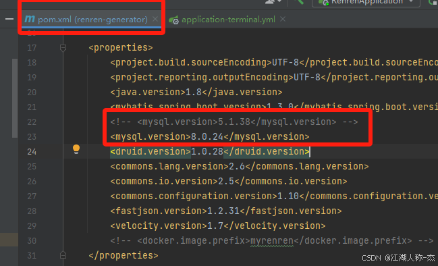The height and width of the screenshot is (266, 438).
Task: Click the fastjson.version 1.2.31 line
Action: (x=226, y=211)
